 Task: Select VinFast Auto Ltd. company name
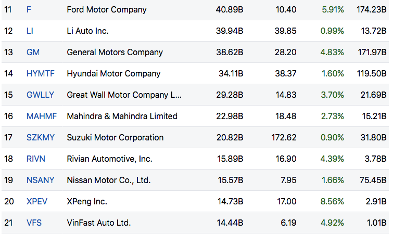pyautogui.click(x=99, y=223)
